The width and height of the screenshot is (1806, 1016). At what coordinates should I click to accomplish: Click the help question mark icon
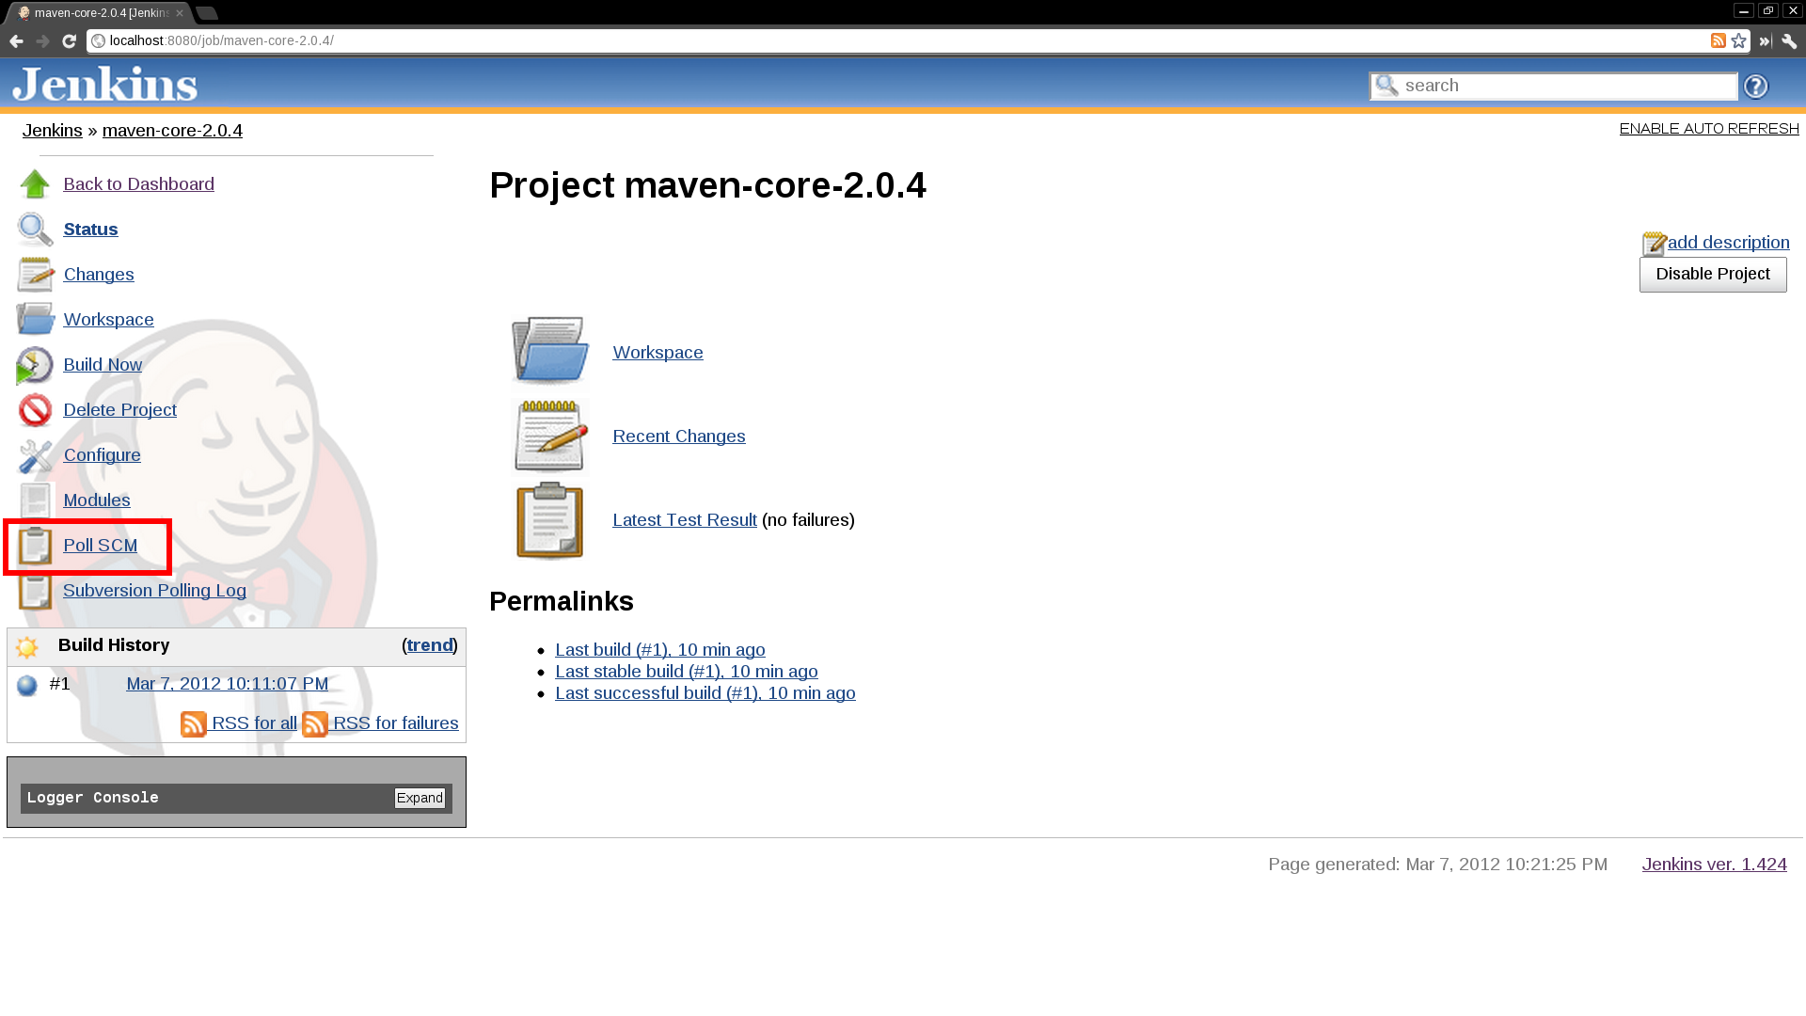[1755, 87]
